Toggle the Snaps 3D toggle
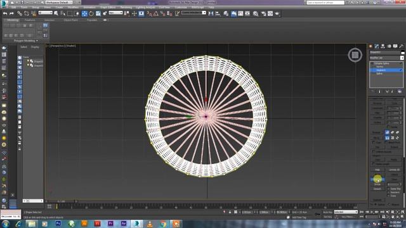 pyautogui.click(x=150, y=13)
